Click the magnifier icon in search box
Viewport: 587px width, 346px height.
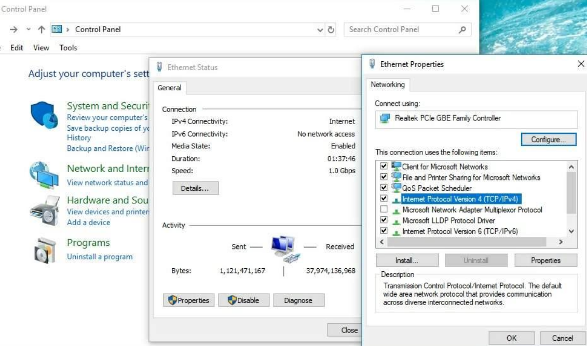[462, 30]
